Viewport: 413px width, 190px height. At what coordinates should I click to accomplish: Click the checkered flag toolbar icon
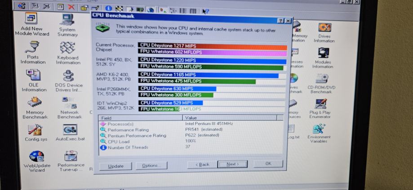tap(119, 9)
